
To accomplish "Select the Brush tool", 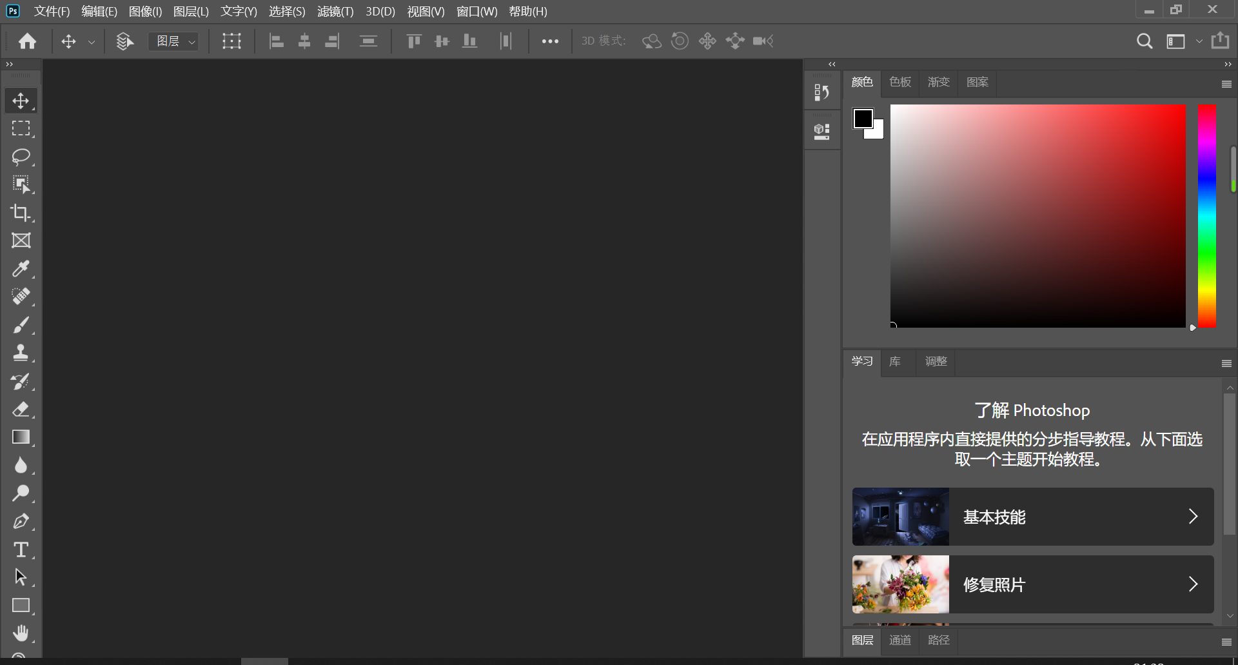I will click(21, 325).
